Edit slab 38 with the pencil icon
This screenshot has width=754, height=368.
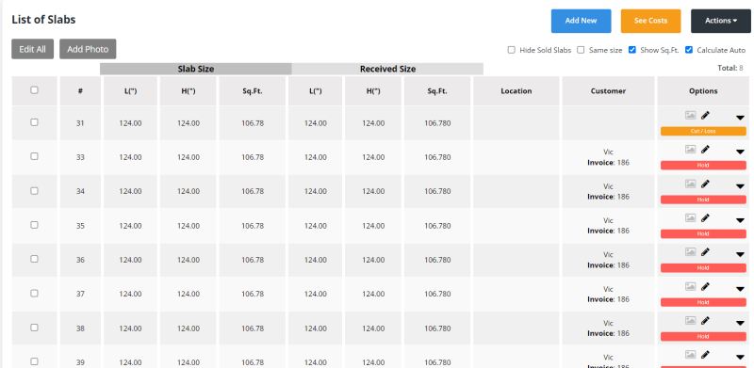click(705, 321)
